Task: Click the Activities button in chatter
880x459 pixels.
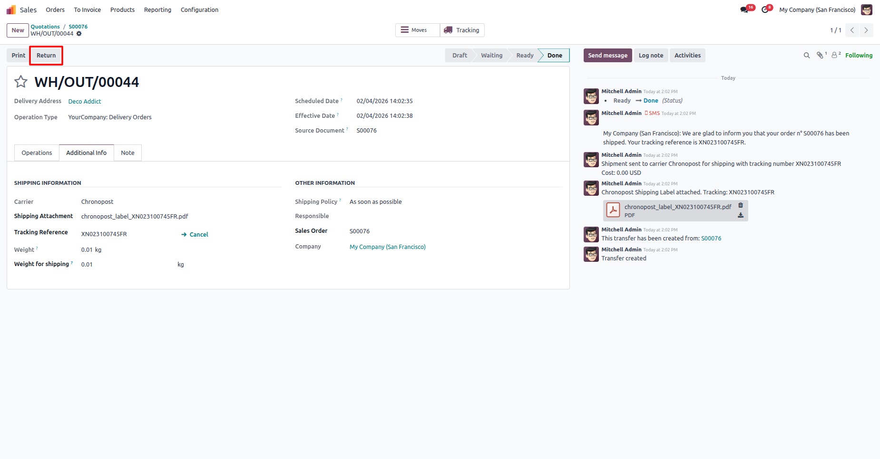Action: point(687,56)
